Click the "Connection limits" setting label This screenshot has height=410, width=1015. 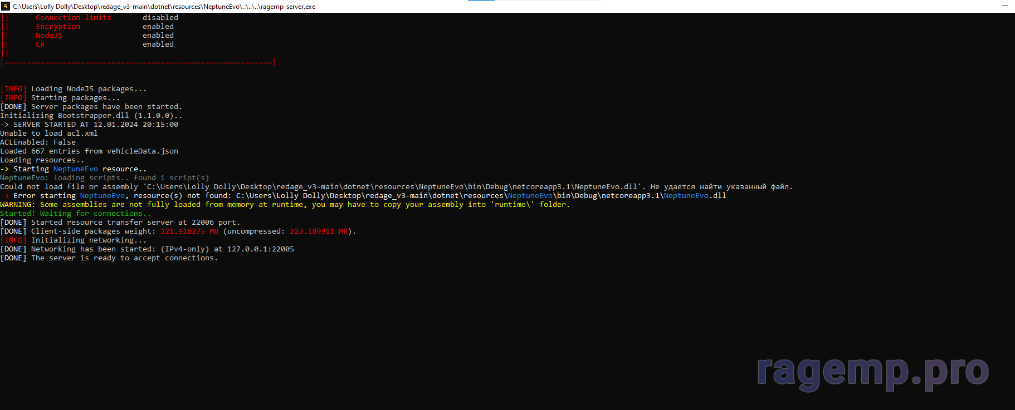74,18
